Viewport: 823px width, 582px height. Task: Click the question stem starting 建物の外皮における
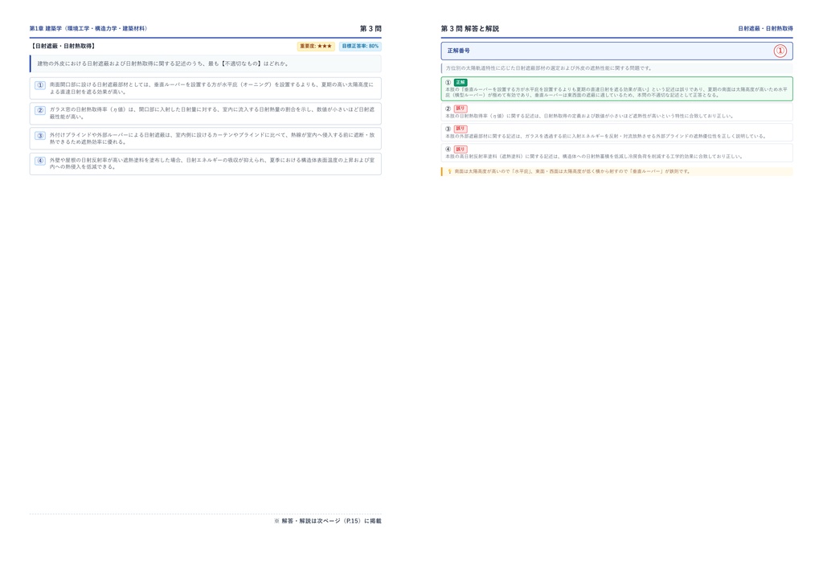coord(162,64)
